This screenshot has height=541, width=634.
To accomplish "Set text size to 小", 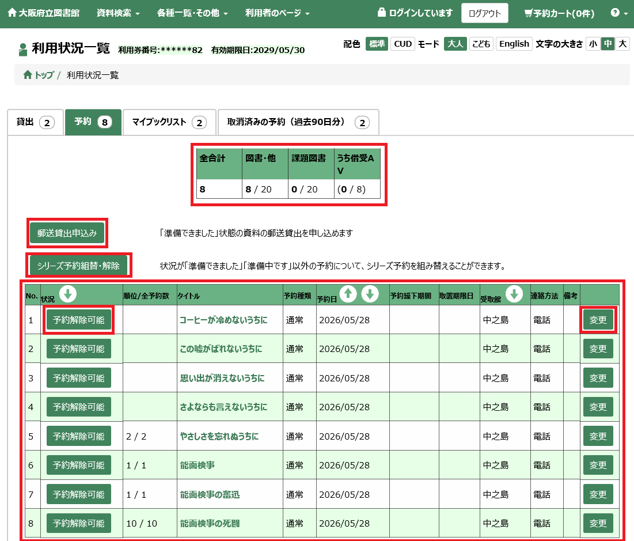I will 593,44.
